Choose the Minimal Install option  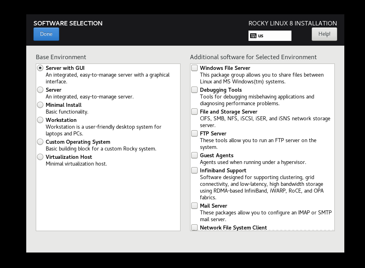point(40,105)
